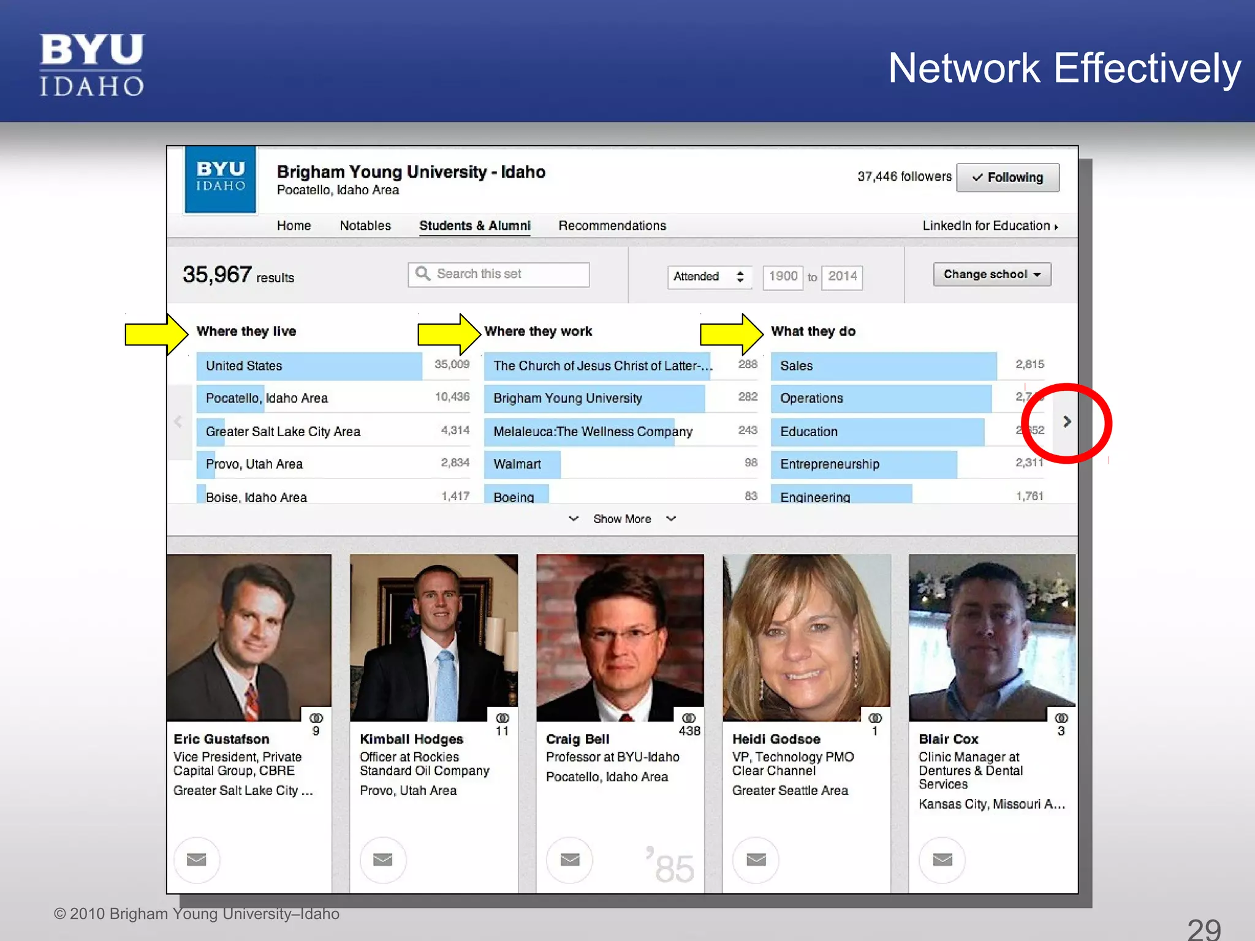Click envelope icon under Kimball Hodges
The image size is (1255, 941).
tap(383, 860)
